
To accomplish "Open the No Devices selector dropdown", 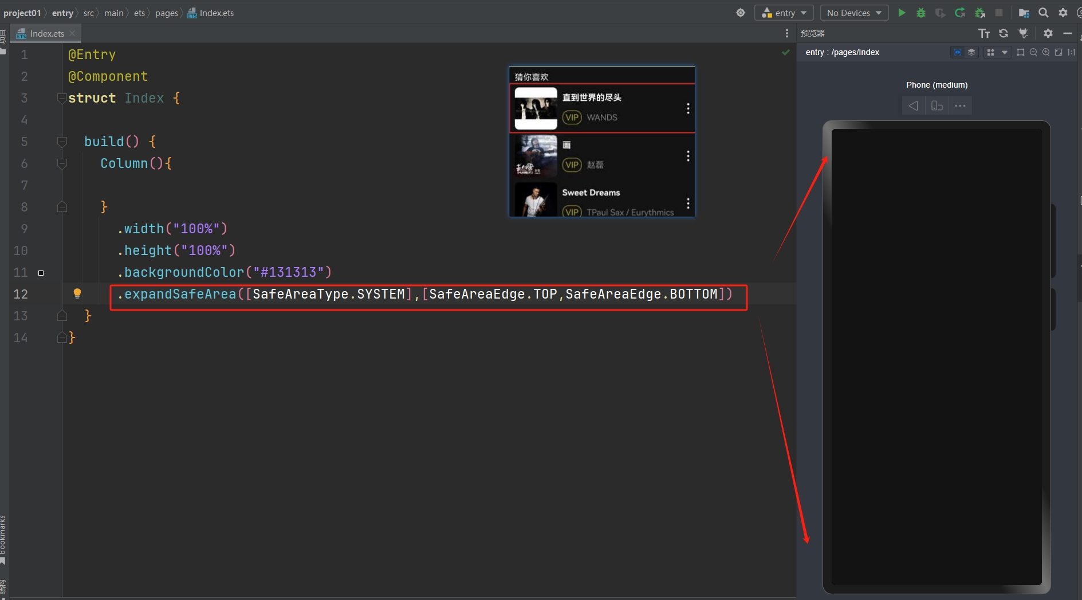I will coord(853,13).
